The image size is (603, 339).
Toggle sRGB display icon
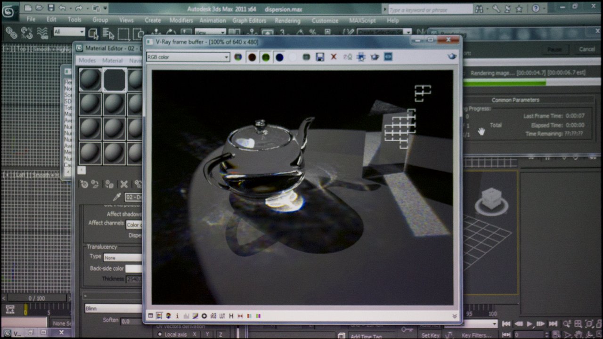(x=213, y=316)
